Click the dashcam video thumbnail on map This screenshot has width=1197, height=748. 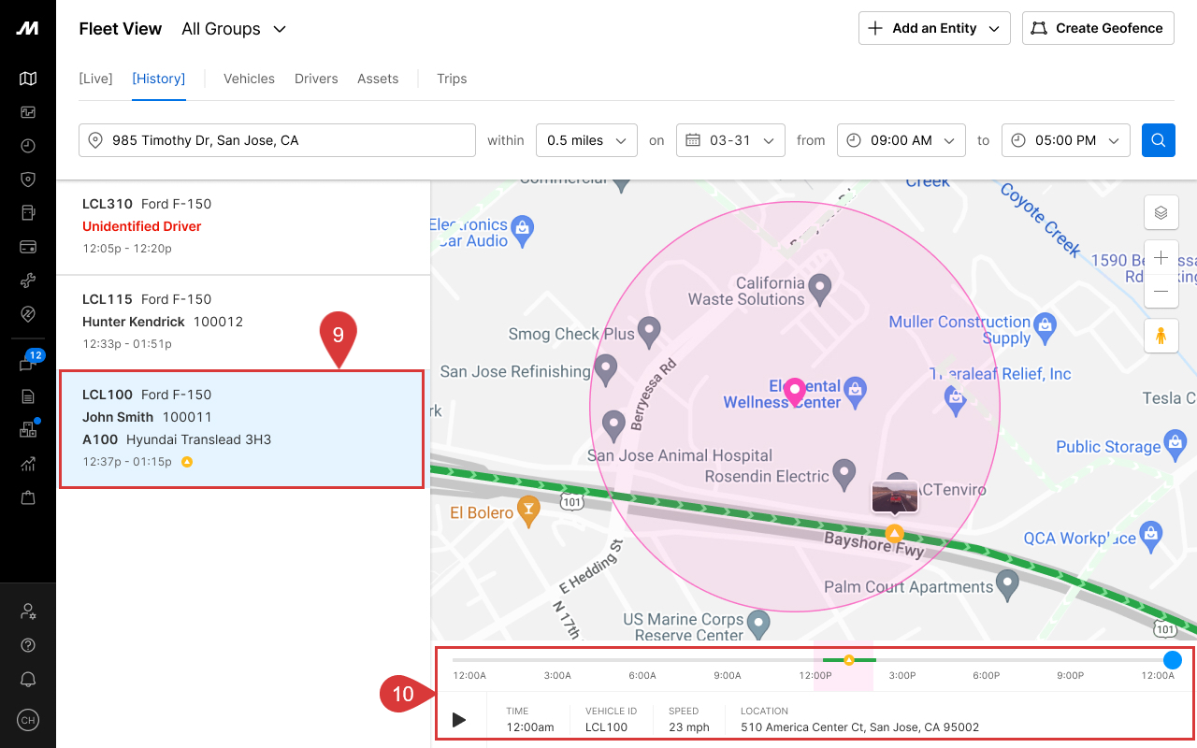pyautogui.click(x=894, y=497)
